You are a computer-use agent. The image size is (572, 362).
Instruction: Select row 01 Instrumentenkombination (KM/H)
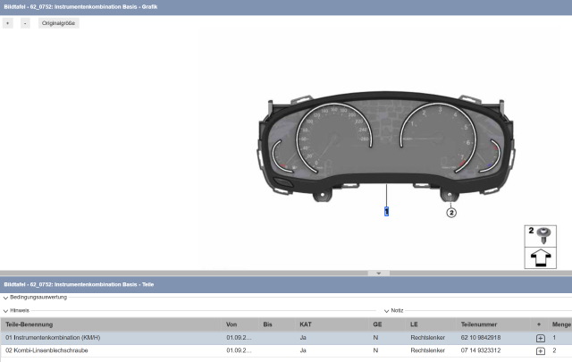[286, 338]
